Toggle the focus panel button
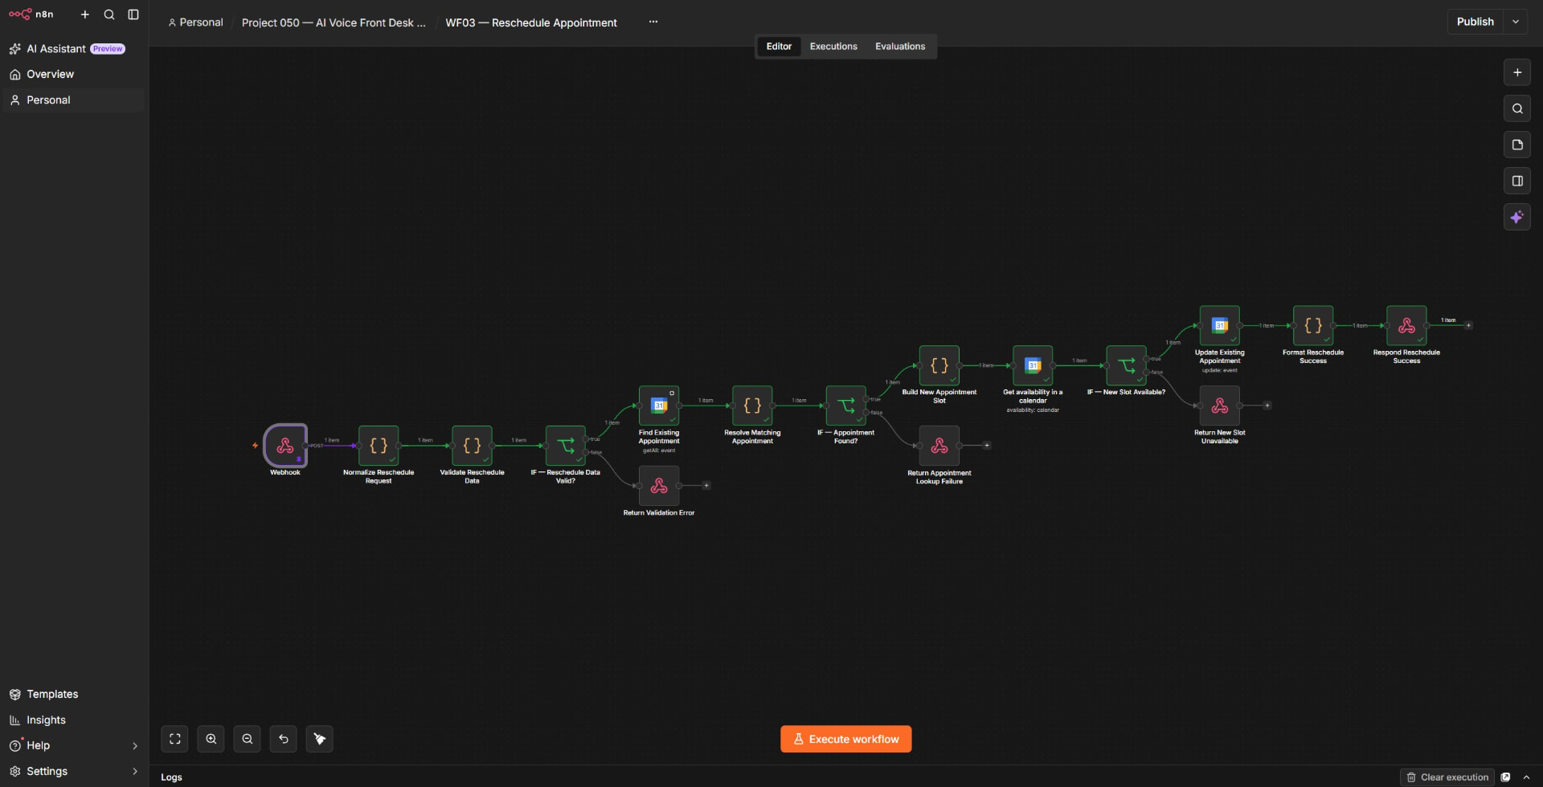This screenshot has height=787, width=1543. [1517, 181]
